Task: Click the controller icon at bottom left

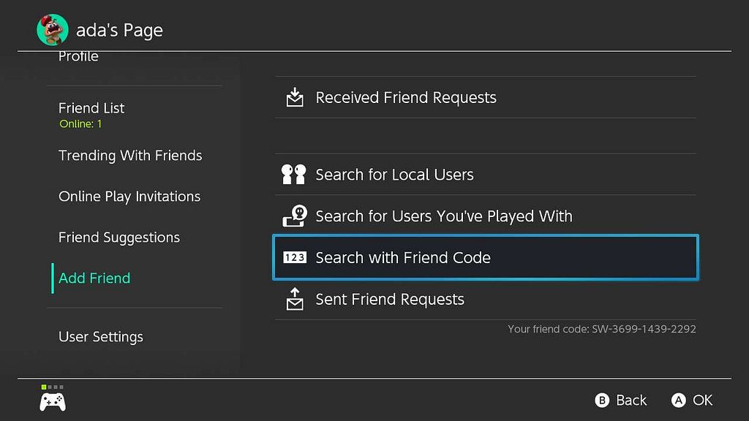Action: click(53, 402)
